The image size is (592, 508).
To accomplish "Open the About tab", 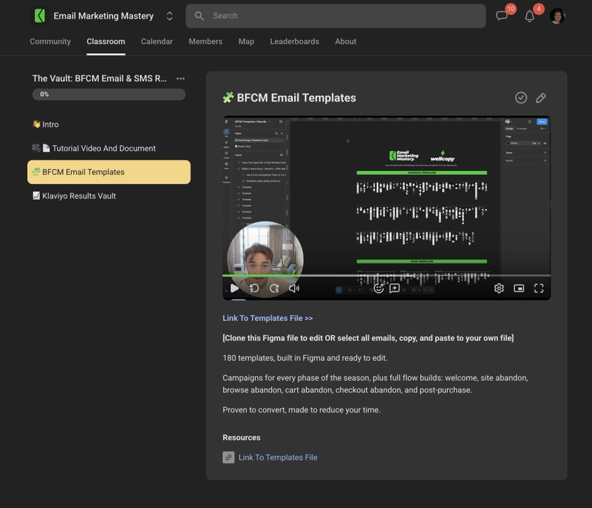I will click(x=345, y=41).
